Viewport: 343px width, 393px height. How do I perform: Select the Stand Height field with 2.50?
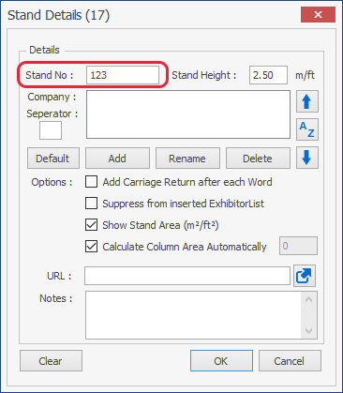[268, 75]
